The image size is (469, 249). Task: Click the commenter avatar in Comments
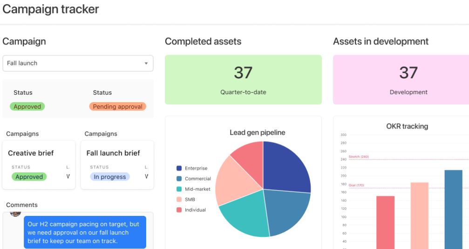pos(15,214)
